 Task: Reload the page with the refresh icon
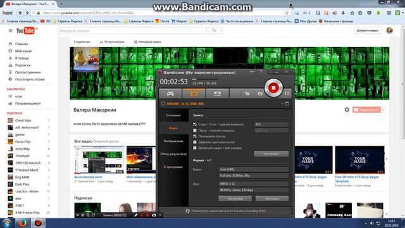(287, 13)
